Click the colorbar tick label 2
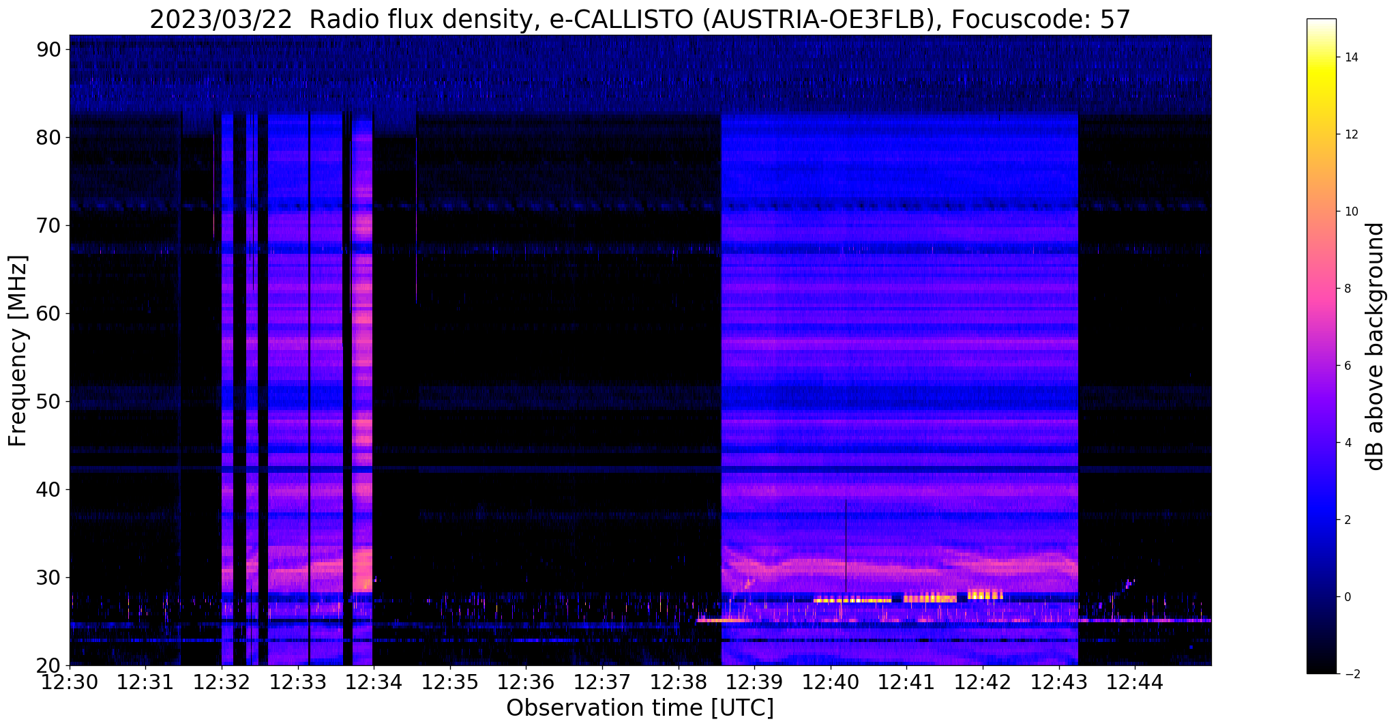 point(1347,520)
